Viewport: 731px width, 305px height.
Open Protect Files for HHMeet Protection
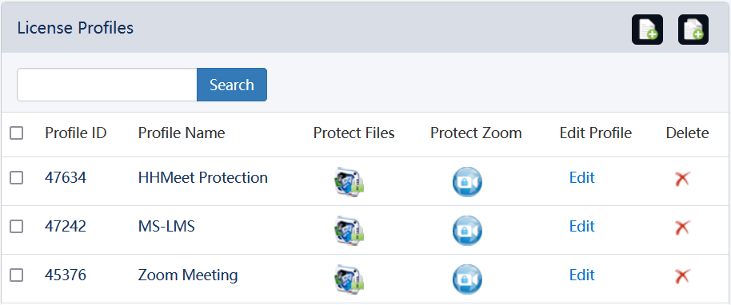pyautogui.click(x=350, y=181)
